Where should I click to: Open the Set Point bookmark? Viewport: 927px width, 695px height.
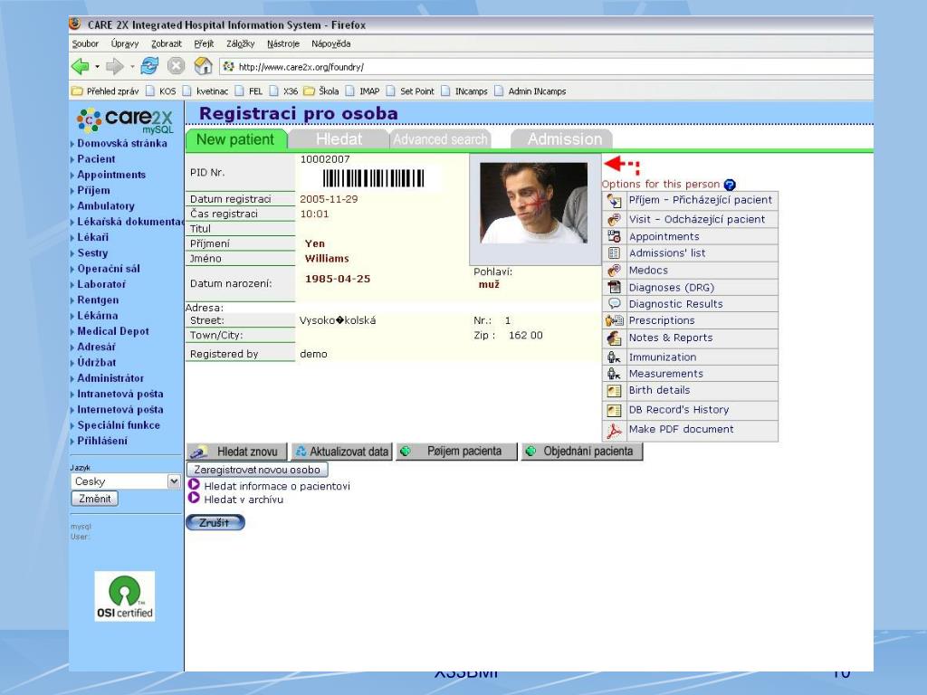(x=411, y=91)
